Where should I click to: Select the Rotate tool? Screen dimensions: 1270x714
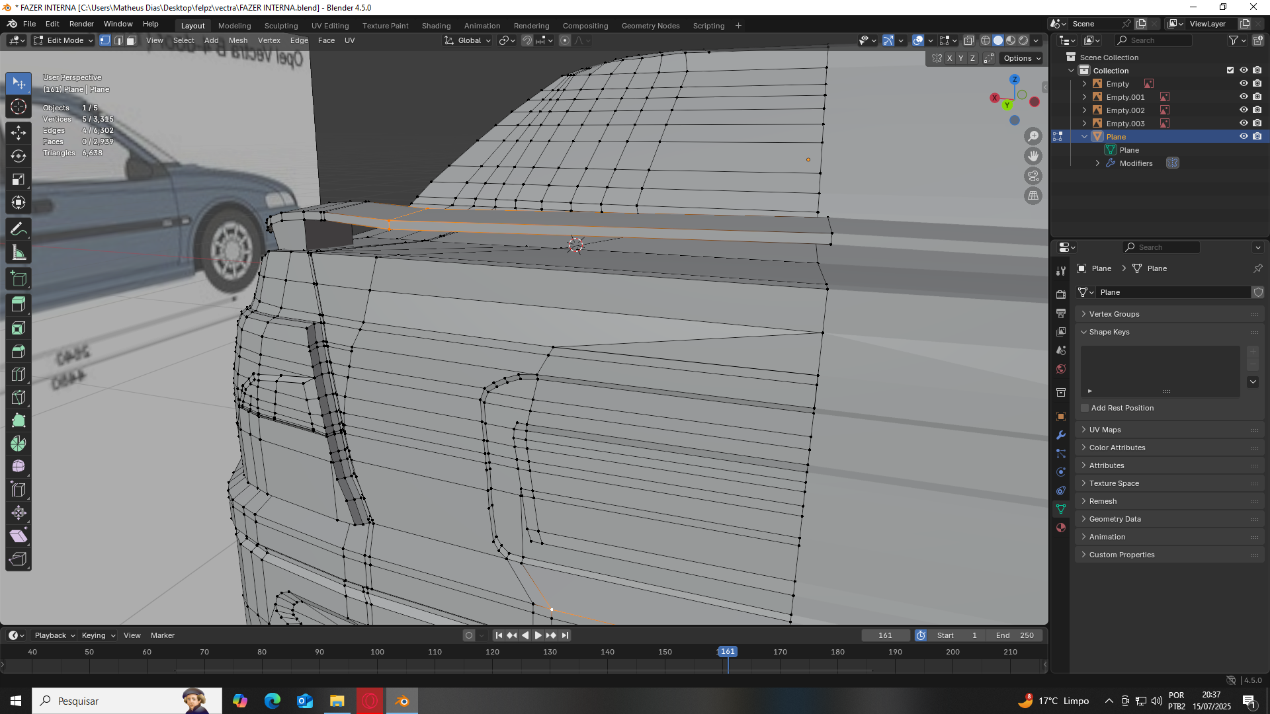(19, 156)
